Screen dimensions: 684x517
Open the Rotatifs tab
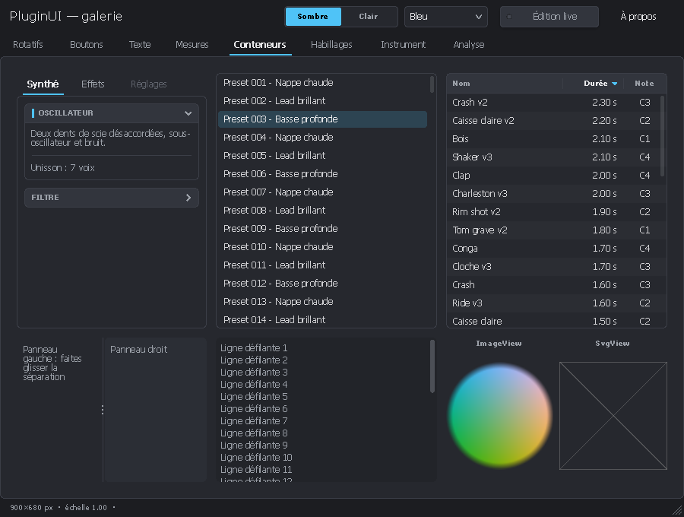[x=28, y=45]
